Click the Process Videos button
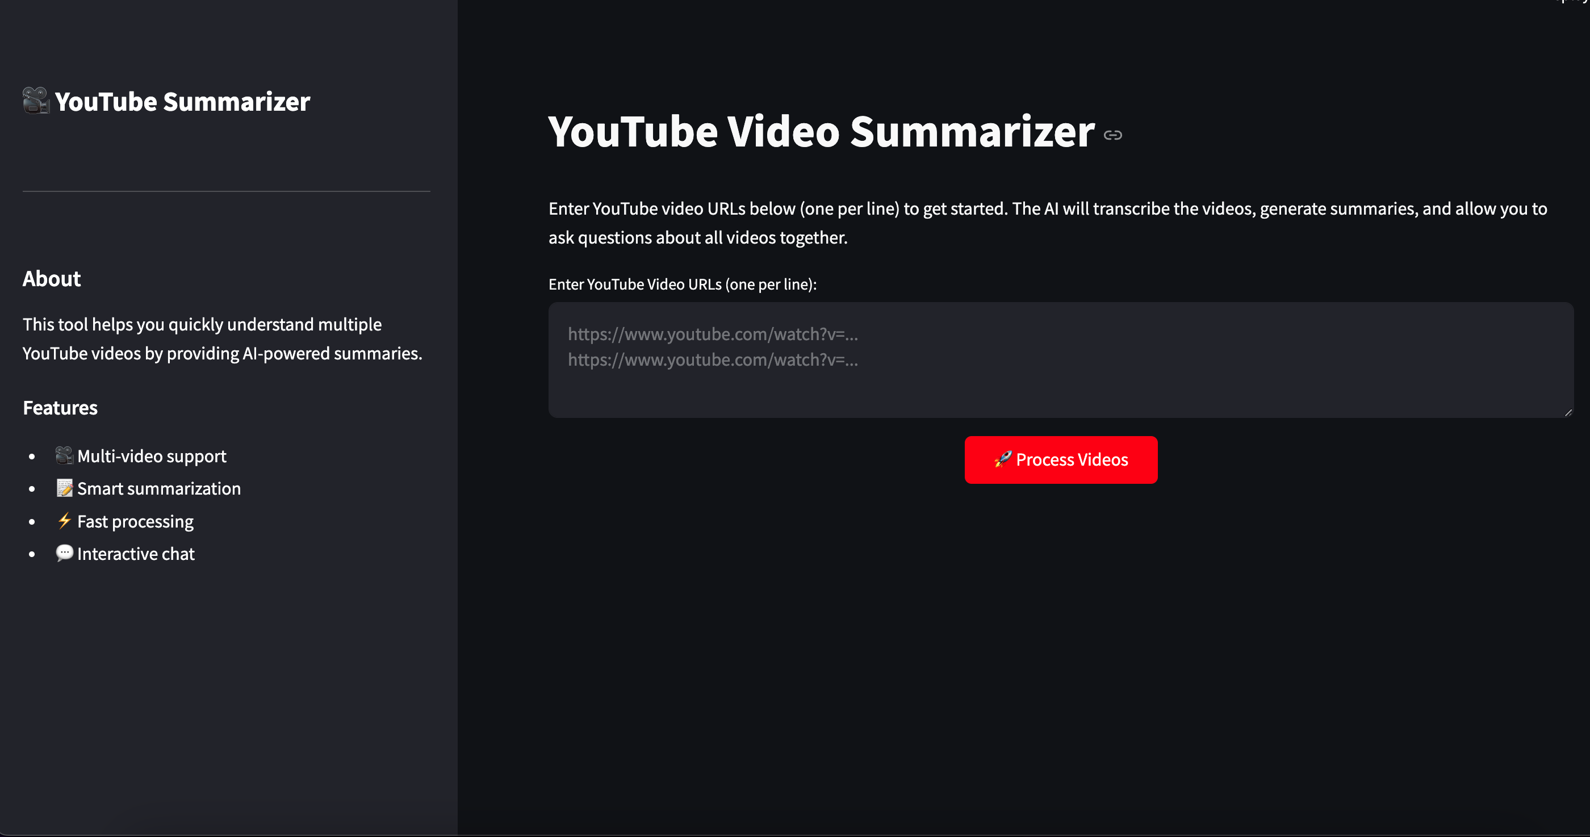The width and height of the screenshot is (1590, 837). click(x=1060, y=460)
